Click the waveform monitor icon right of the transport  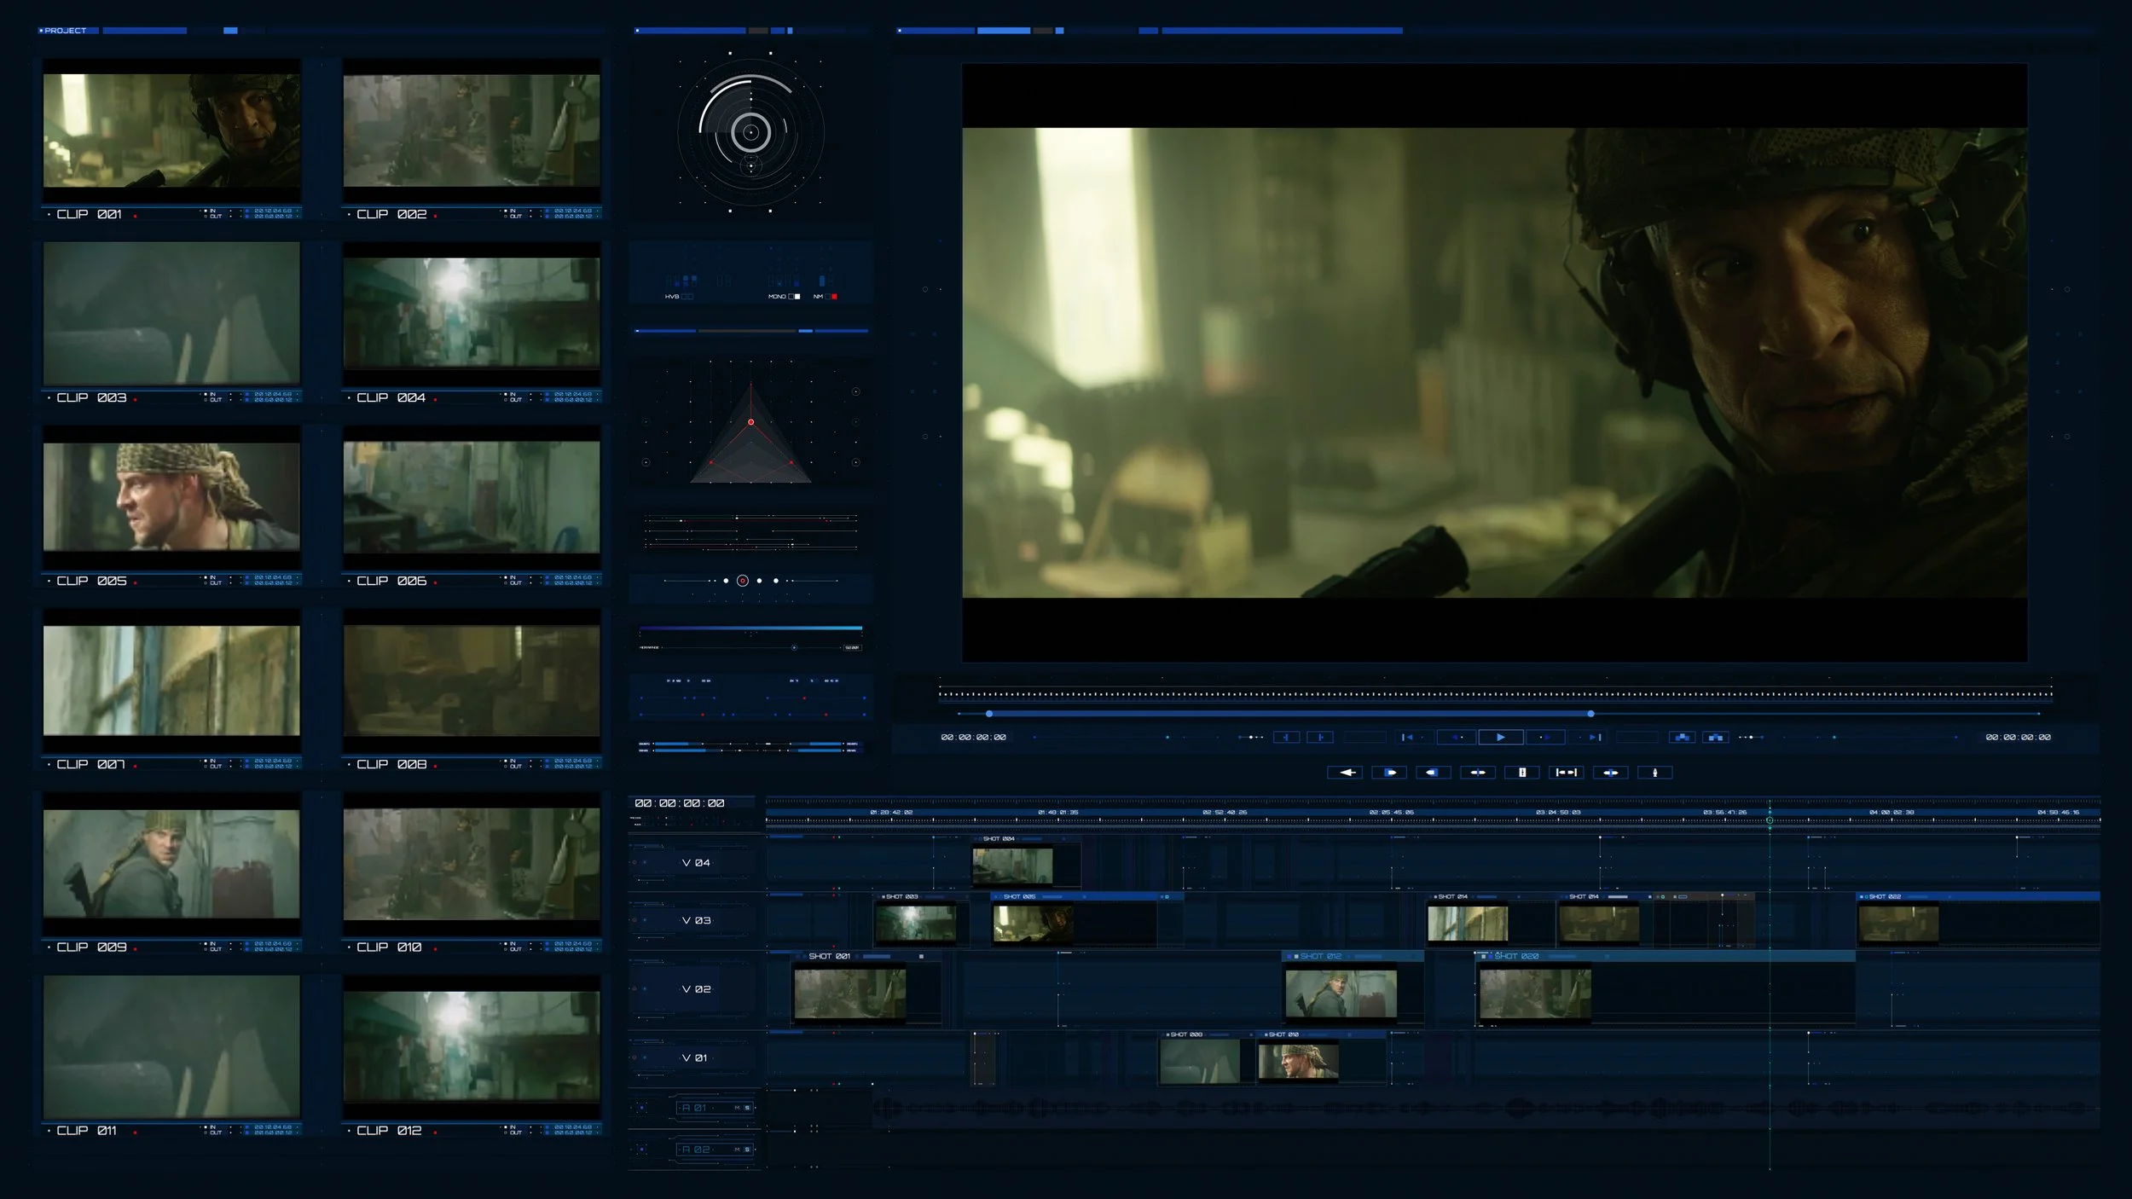click(1683, 737)
